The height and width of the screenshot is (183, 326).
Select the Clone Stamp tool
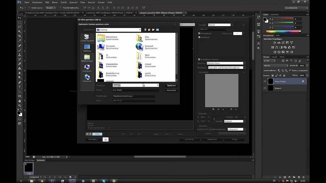click(20, 55)
